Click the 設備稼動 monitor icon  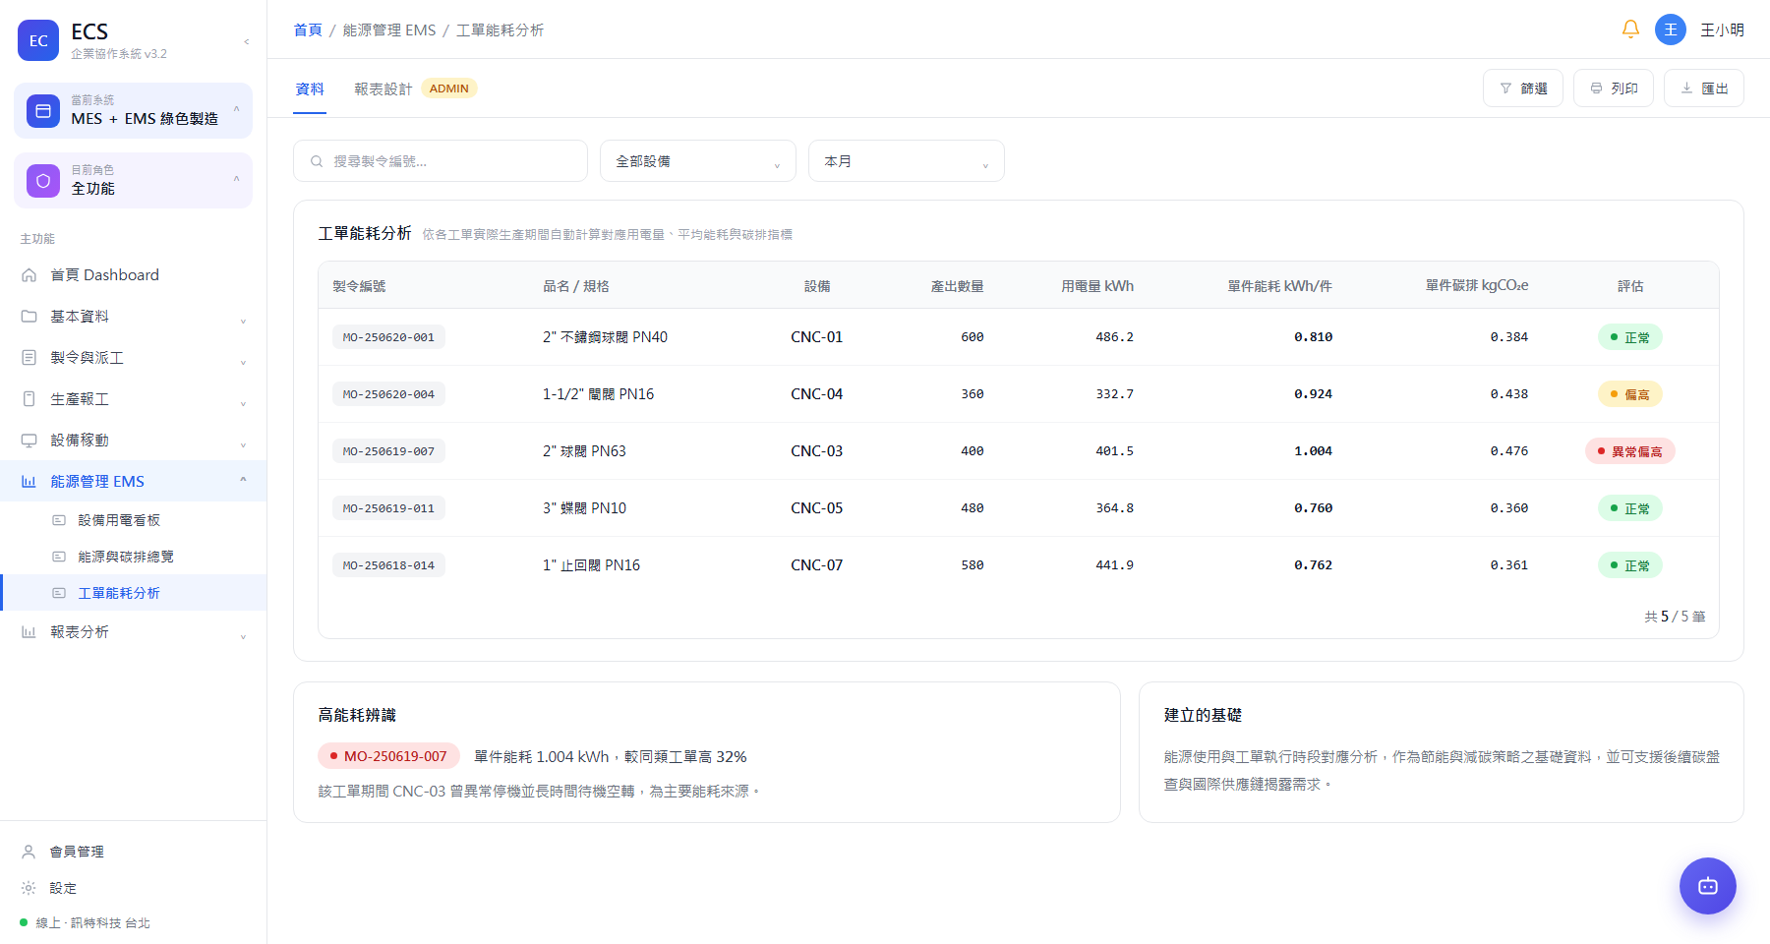29,441
